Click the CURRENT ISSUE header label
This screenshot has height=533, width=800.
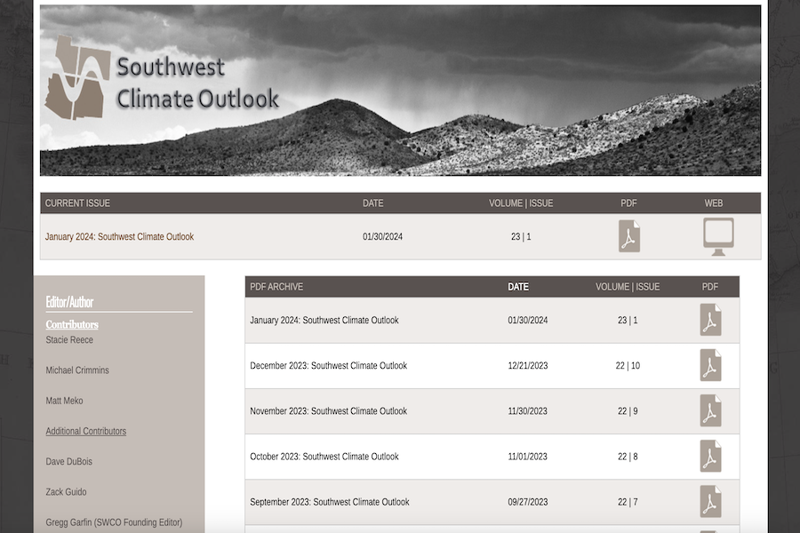tap(77, 203)
